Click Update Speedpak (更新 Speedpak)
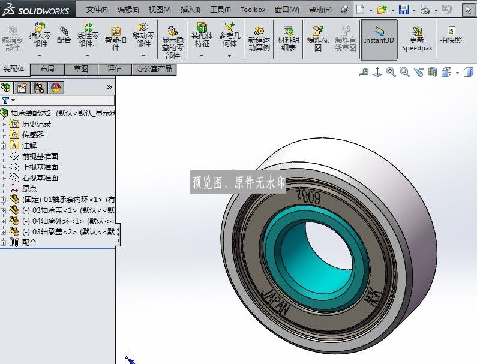This screenshot has height=364, width=477. (417, 39)
